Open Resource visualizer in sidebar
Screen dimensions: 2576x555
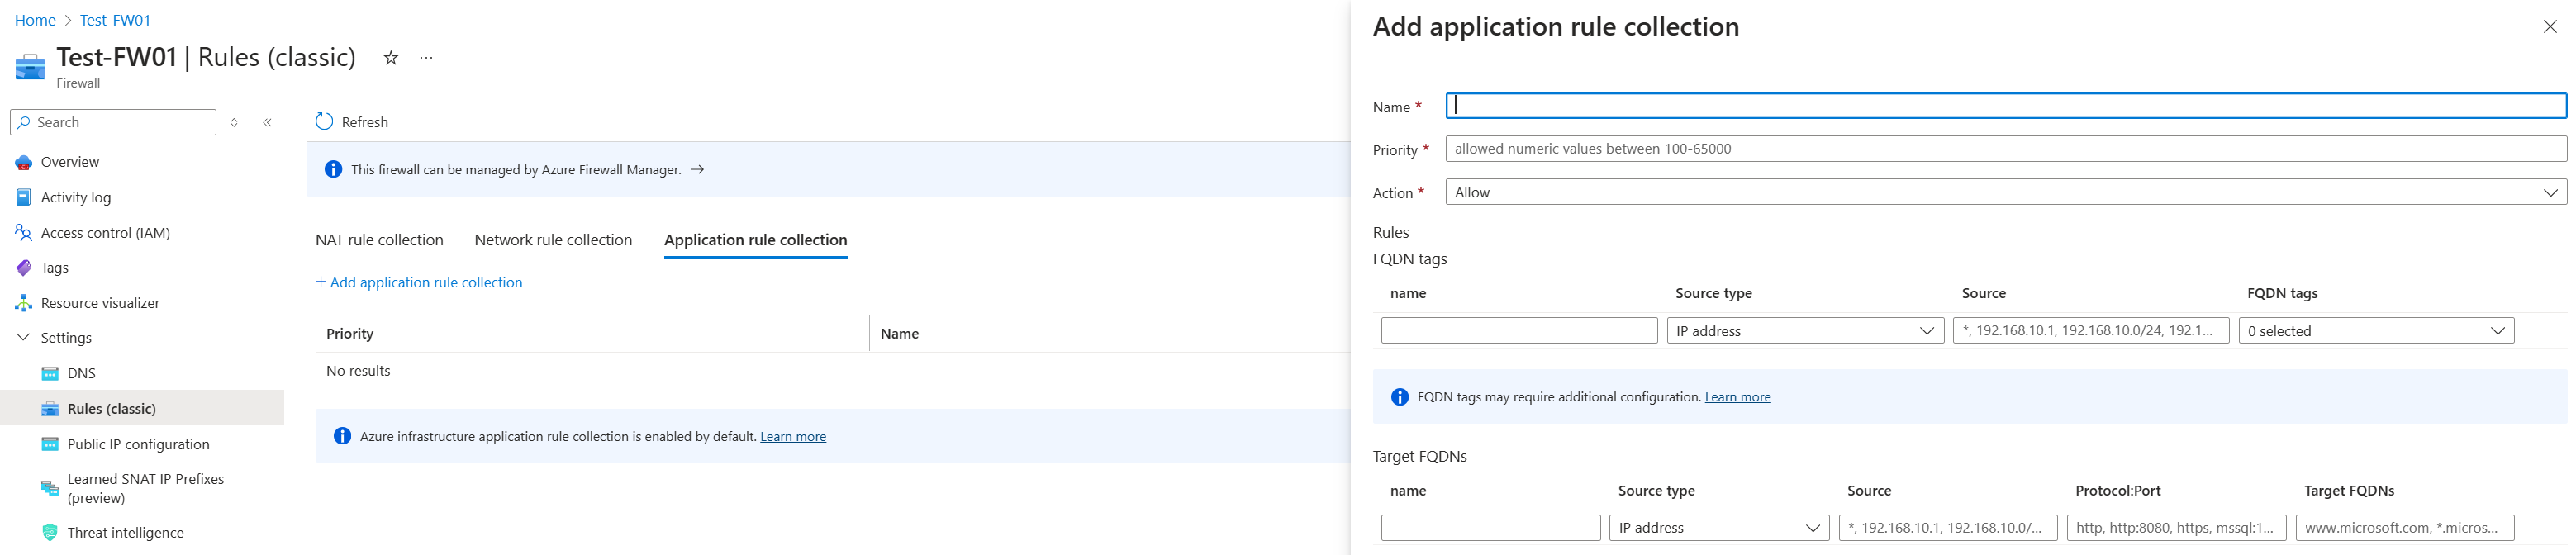tap(100, 303)
